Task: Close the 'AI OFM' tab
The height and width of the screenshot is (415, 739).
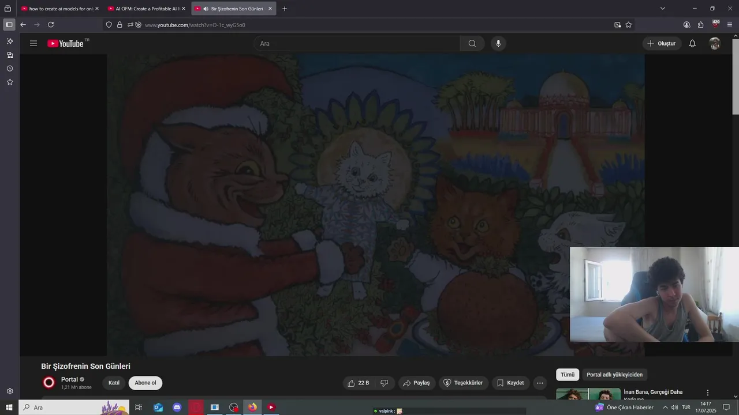Action: coord(184,9)
